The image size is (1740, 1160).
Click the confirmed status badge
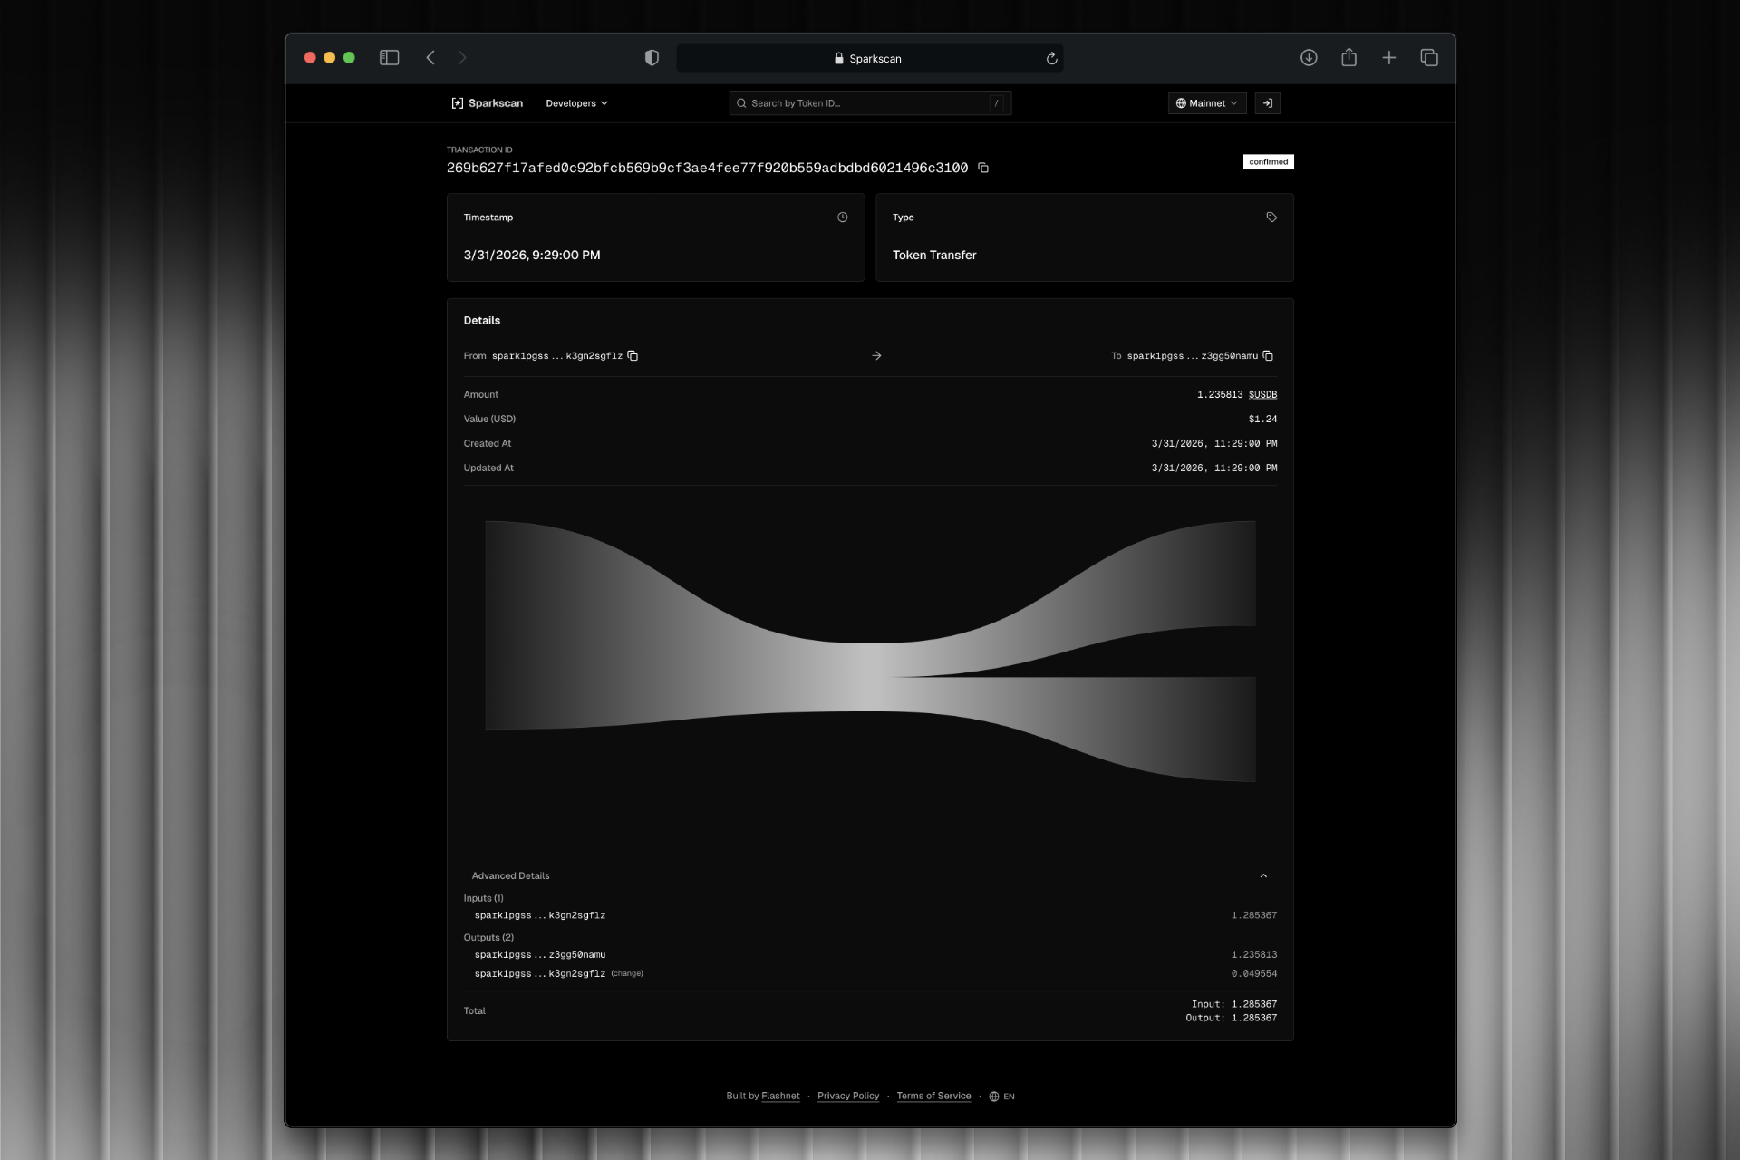click(1268, 161)
